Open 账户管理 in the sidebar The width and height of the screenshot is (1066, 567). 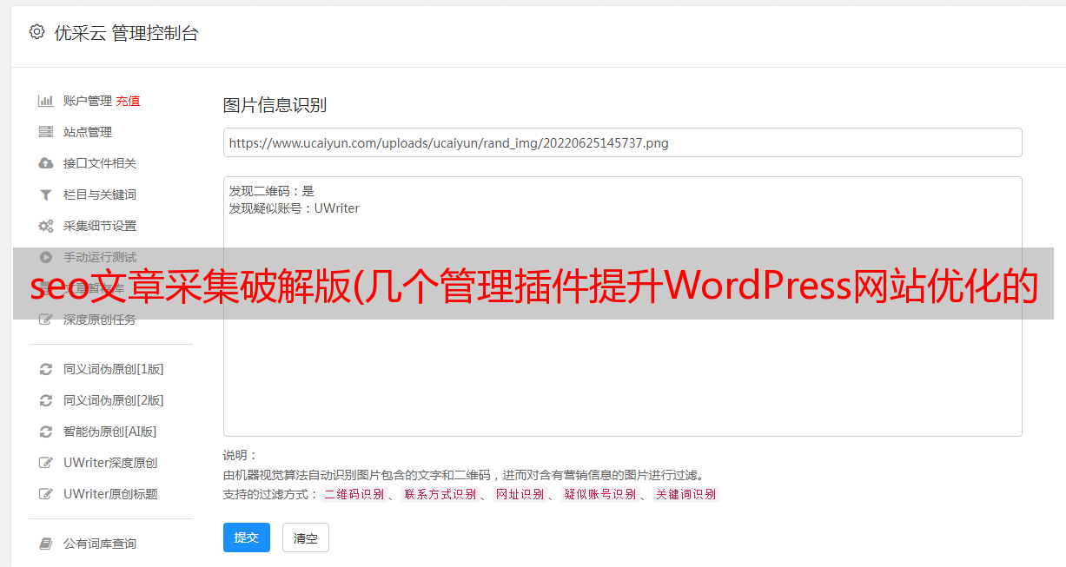click(88, 101)
